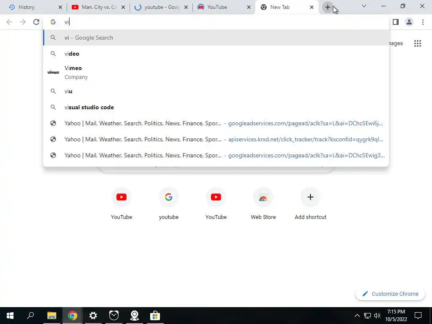Image resolution: width=432 pixels, height=324 pixels.
Task: Click Customize Chrome button
Action: (x=390, y=294)
